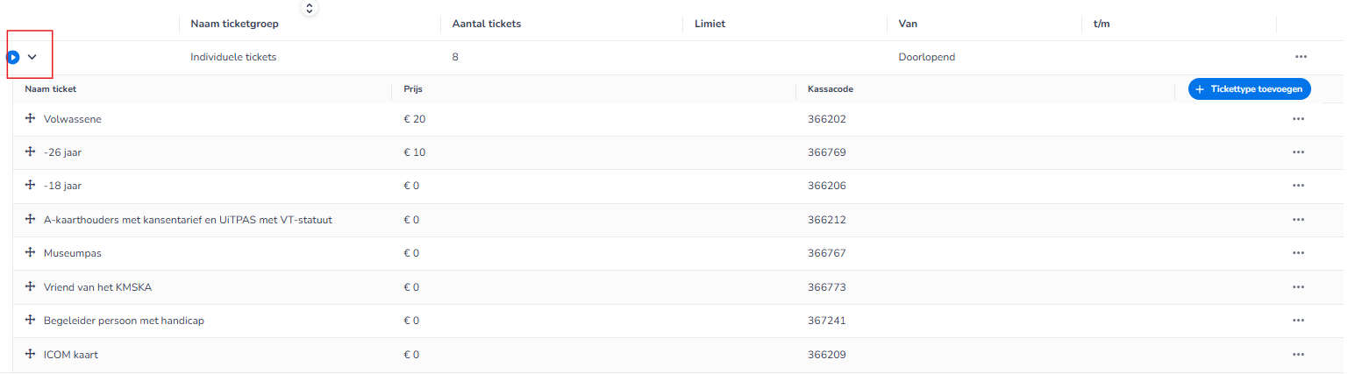Click the Kassacode column header
The height and width of the screenshot is (374, 1348).
click(x=831, y=89)
